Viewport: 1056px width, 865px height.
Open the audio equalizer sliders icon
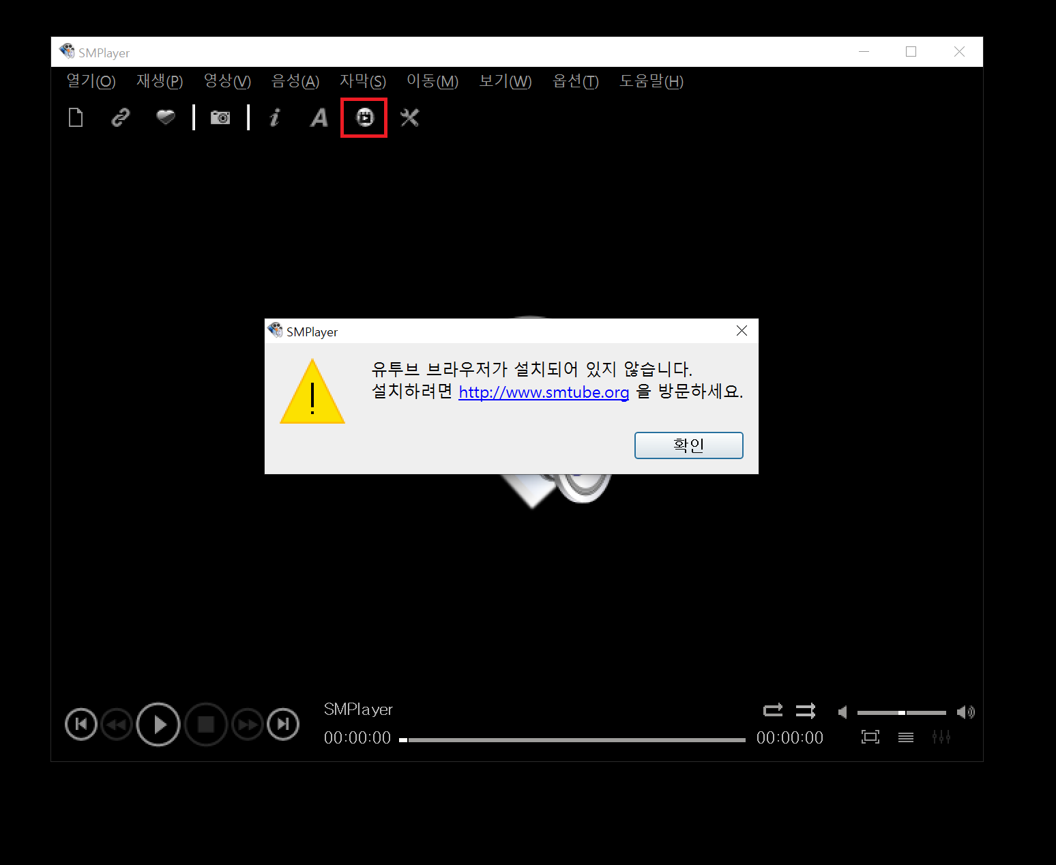click(941, 737)
